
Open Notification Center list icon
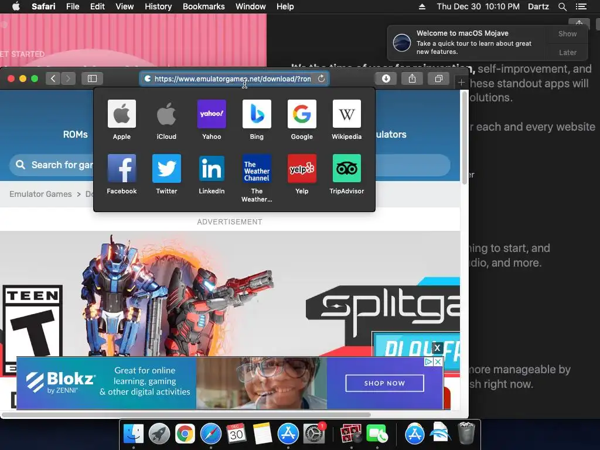pyautogui.click(x=581, y=6)
